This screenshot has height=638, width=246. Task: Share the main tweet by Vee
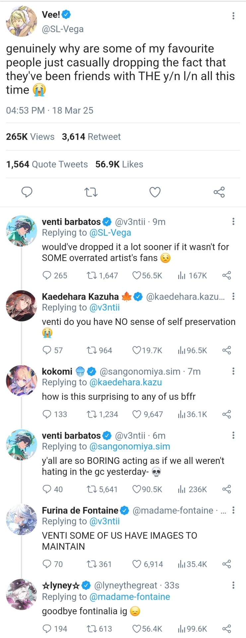[219, 192]
